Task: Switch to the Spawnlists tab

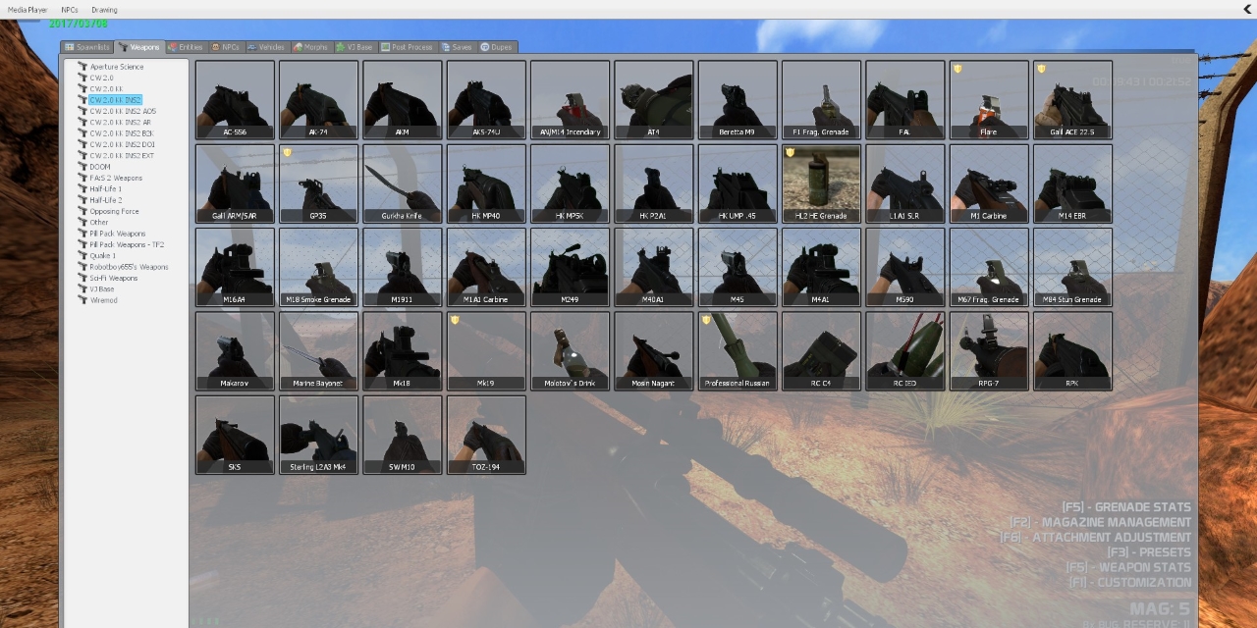Action: [x=87, y=47]
